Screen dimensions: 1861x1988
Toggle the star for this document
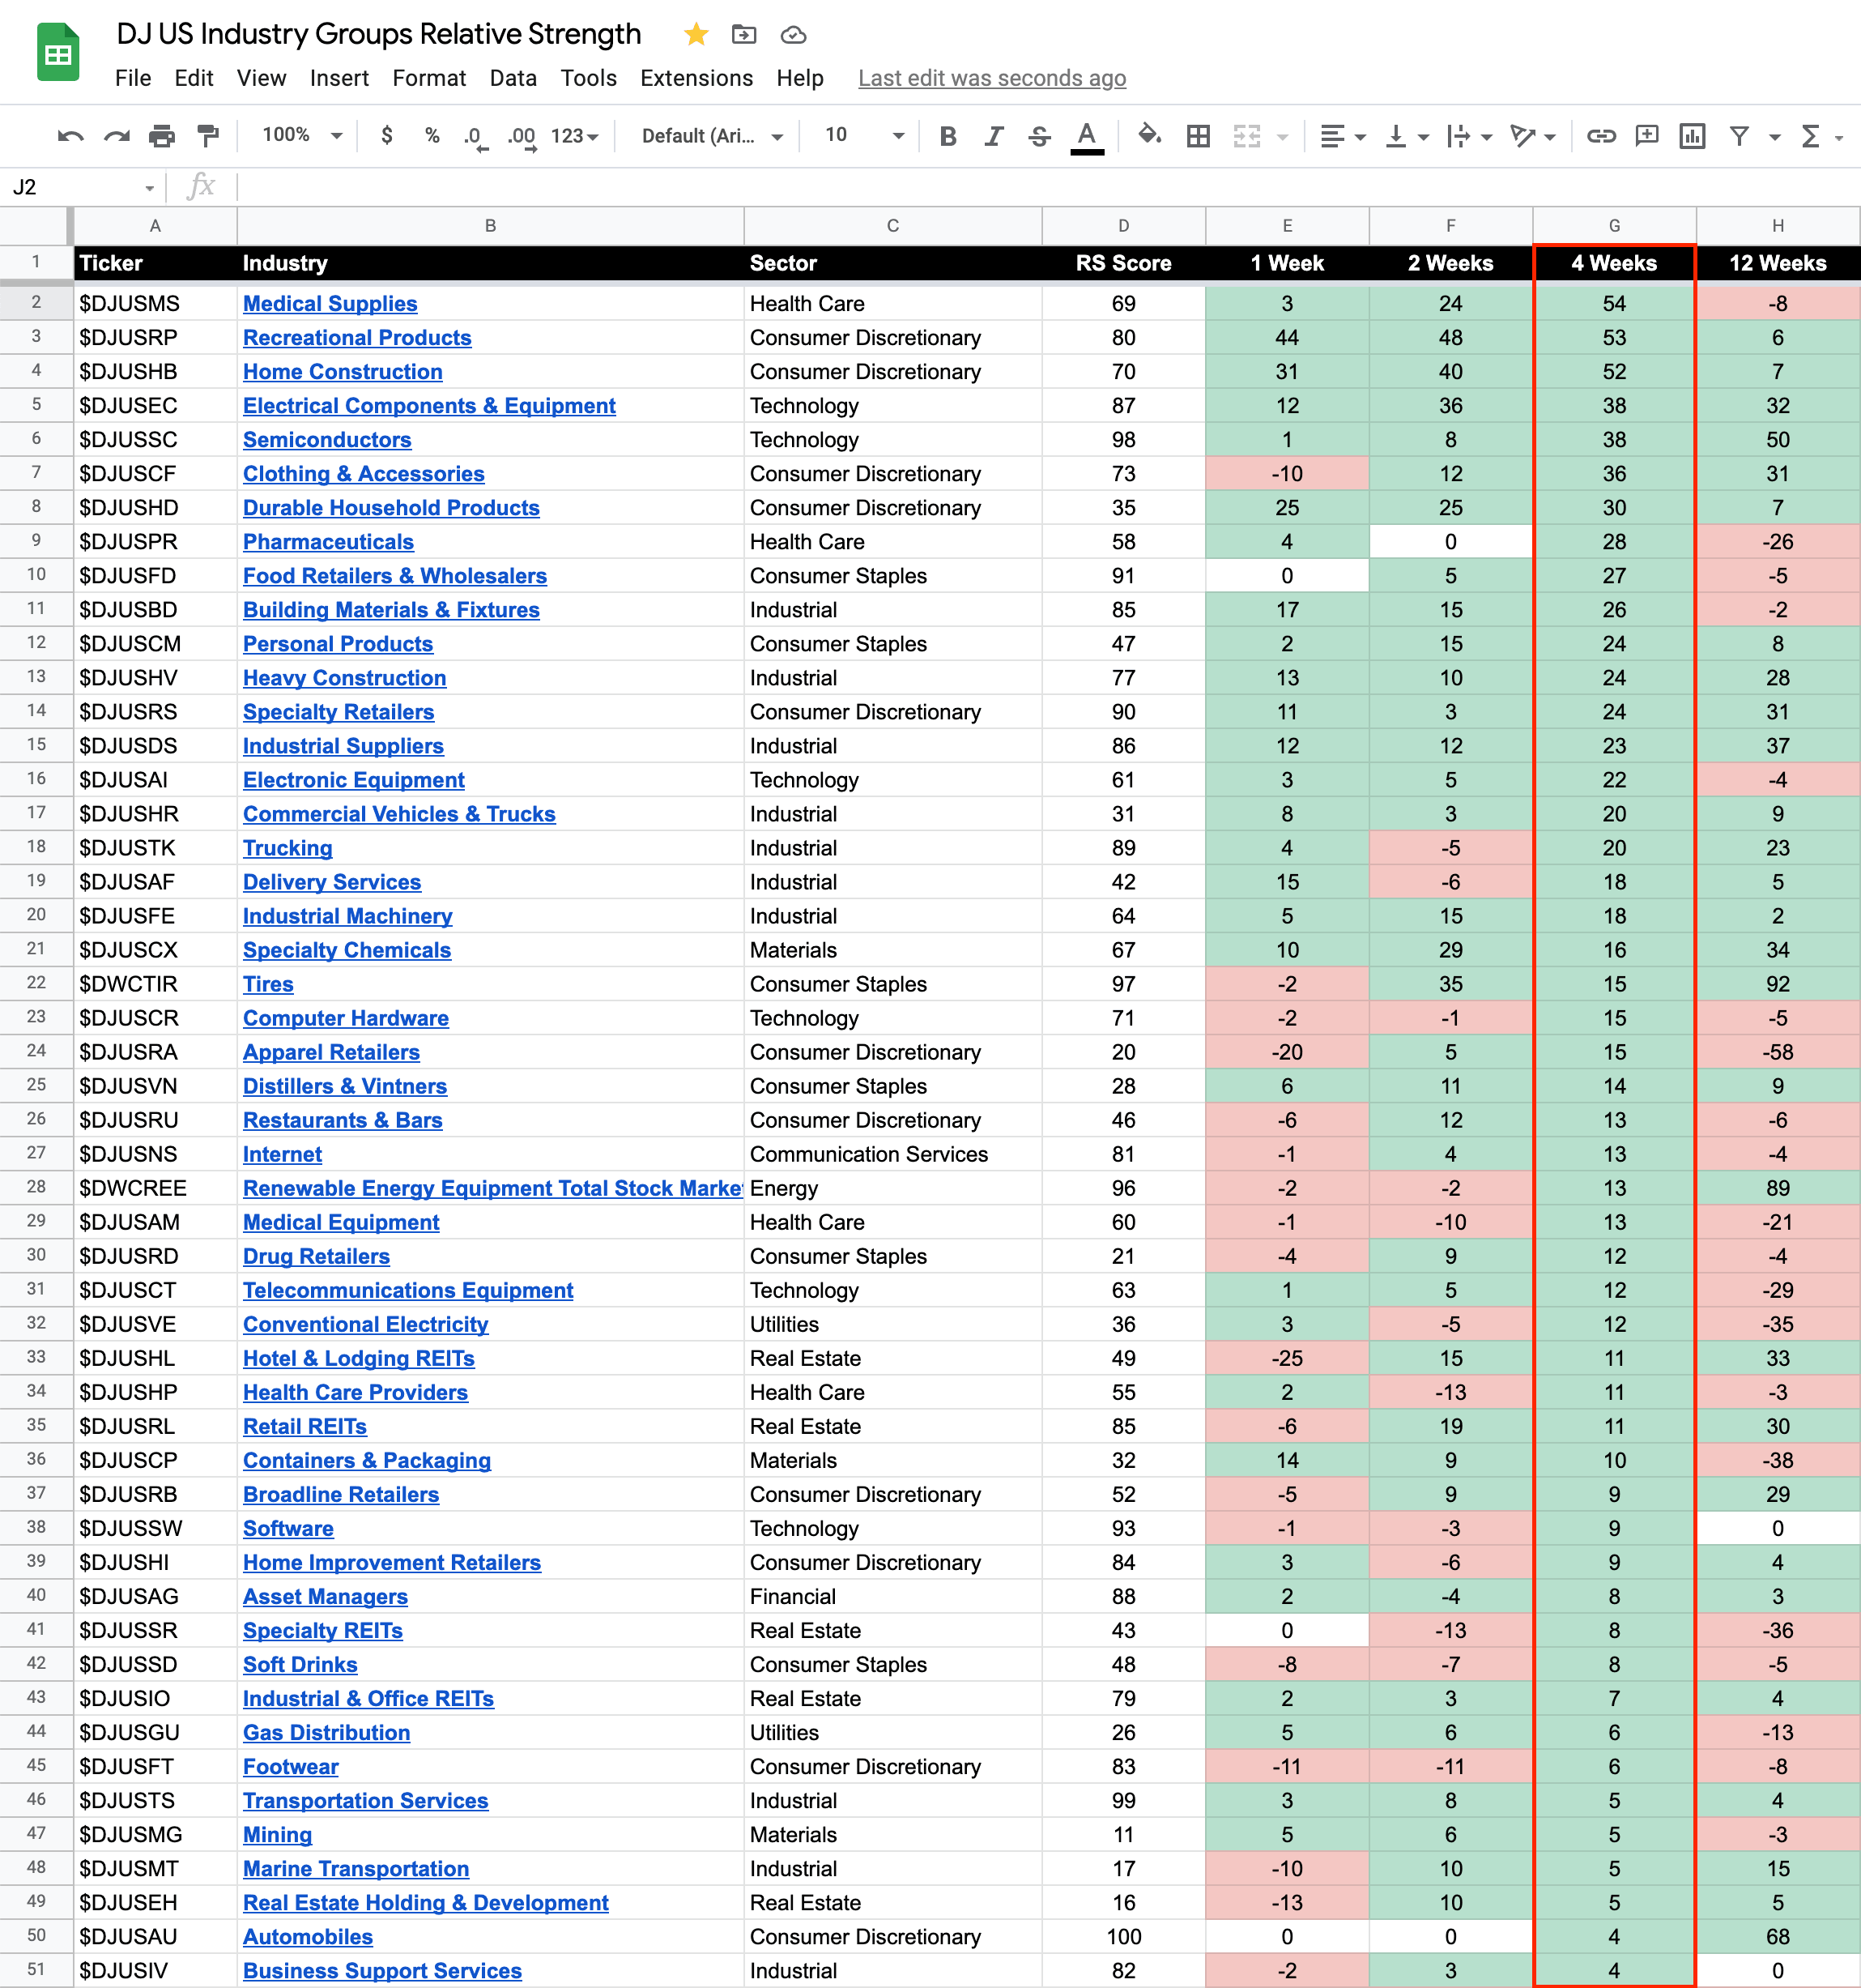click(696, 35)
